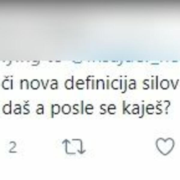Open replies via the count 2
This screenshot has height=180, width=180.
[x=13, y=147]
